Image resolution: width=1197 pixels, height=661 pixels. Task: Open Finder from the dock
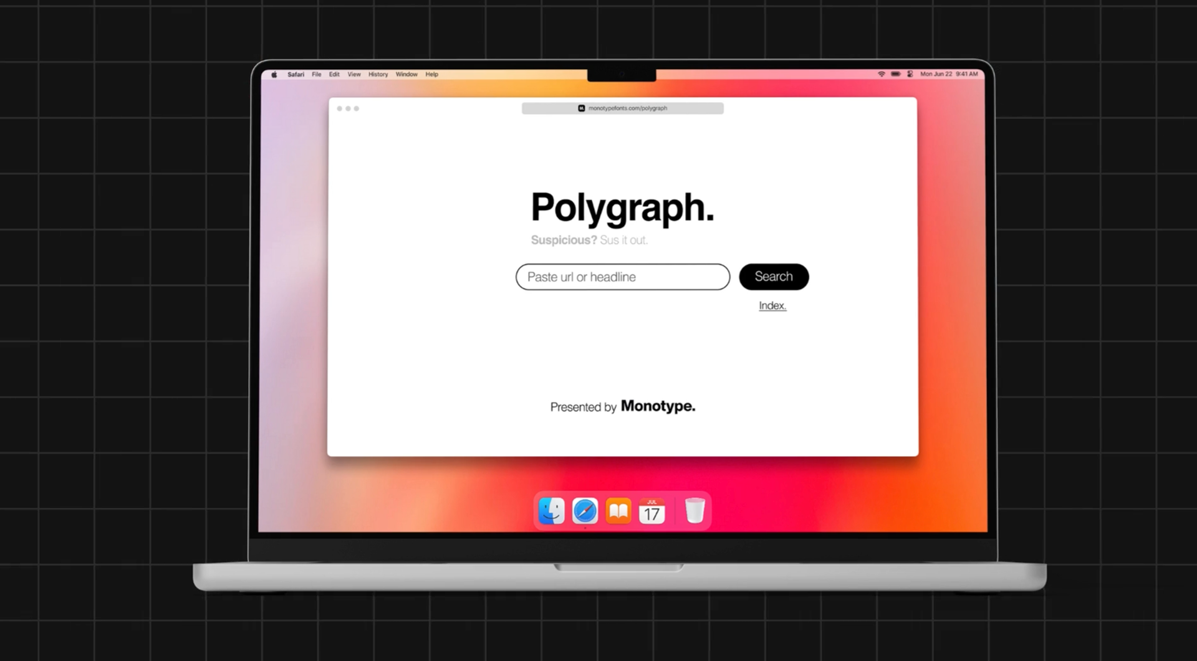click(x=551, y=511)
